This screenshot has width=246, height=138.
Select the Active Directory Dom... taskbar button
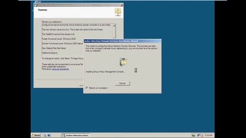(x=76, y=135)
